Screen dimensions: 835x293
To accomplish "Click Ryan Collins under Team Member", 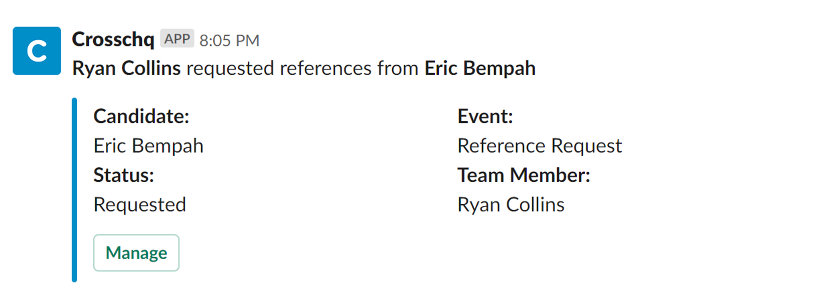I will [511, 205].
